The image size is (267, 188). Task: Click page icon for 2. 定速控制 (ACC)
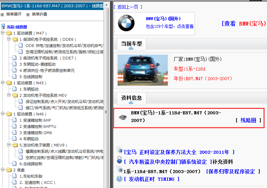point(15,182)
